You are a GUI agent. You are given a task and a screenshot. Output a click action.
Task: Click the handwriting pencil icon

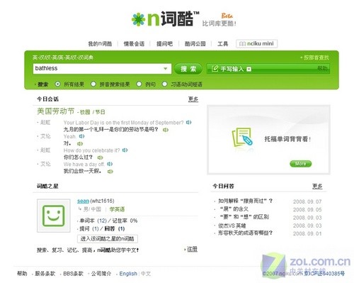[x=215, y=69]
